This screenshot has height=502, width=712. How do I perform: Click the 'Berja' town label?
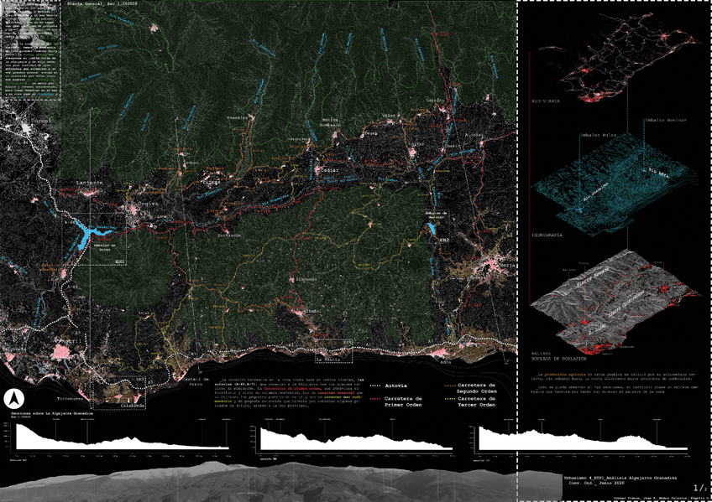tap(506, 266)
